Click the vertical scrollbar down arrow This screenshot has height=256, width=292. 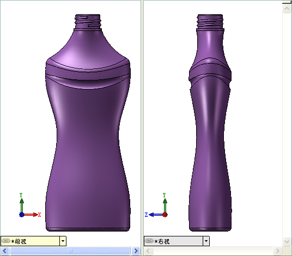click(287, 241)
